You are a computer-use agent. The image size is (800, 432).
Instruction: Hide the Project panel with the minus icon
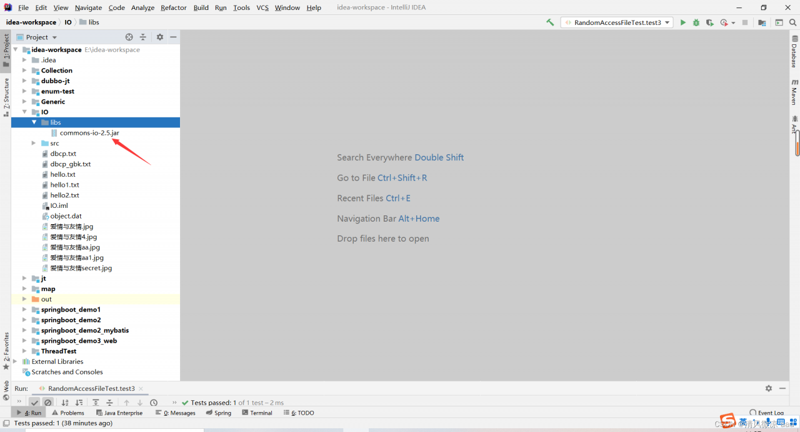173,37
